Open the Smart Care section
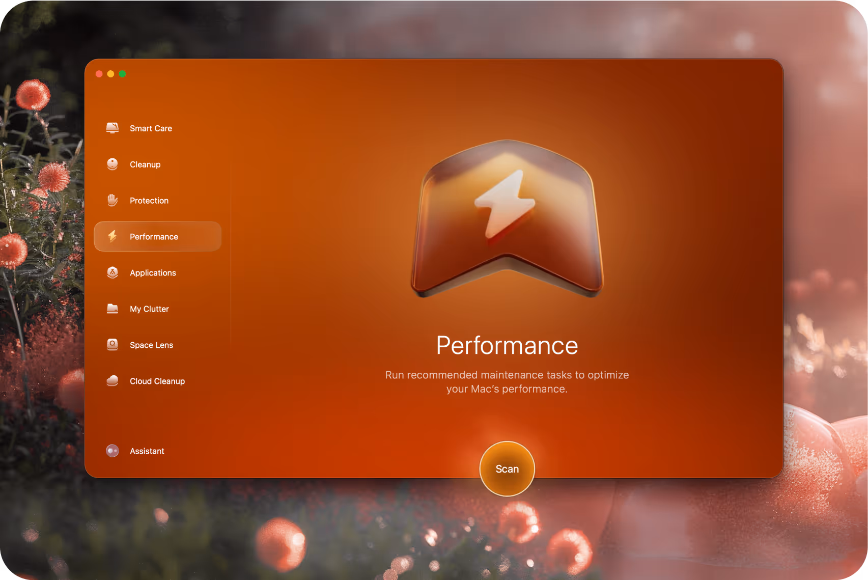The height and width of the screenshot is (580, 868). point(151,128)
